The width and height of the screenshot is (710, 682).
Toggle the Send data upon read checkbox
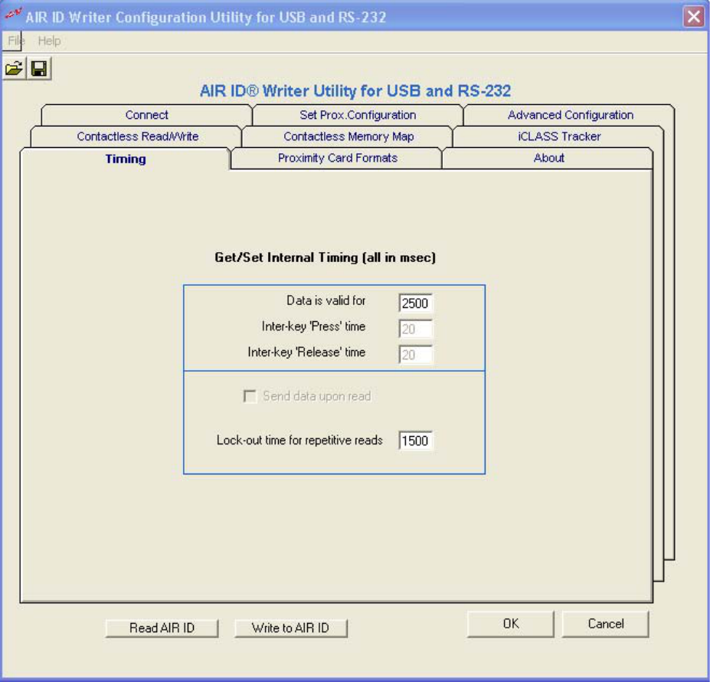tap(250, 396)
